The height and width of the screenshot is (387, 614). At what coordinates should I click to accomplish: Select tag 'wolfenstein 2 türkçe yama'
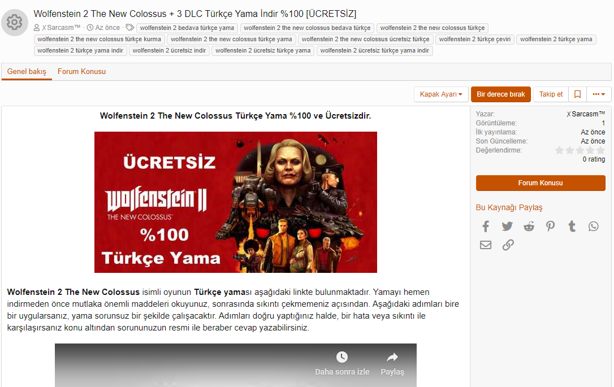[x=556, y=40]
